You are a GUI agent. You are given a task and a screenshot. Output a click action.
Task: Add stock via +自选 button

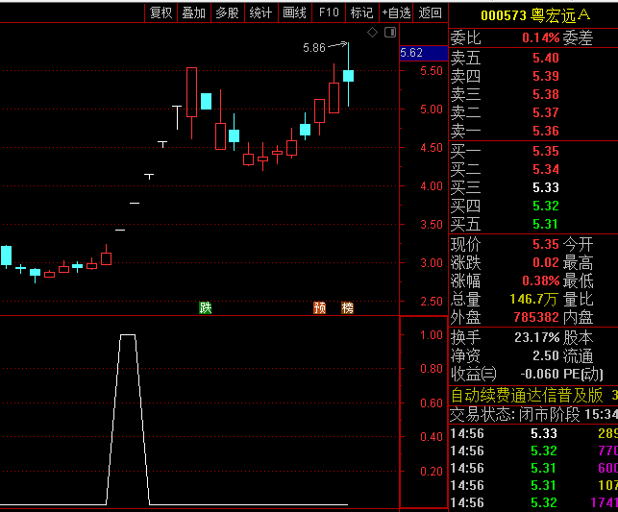(x=396, y=12)
